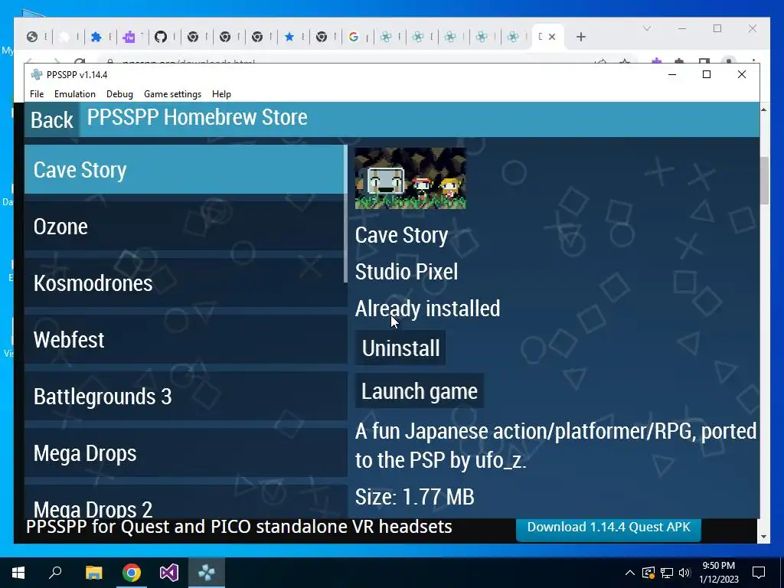
Task: Switch to the globe icon tab in Chrome
Action: tap(32, 37)
